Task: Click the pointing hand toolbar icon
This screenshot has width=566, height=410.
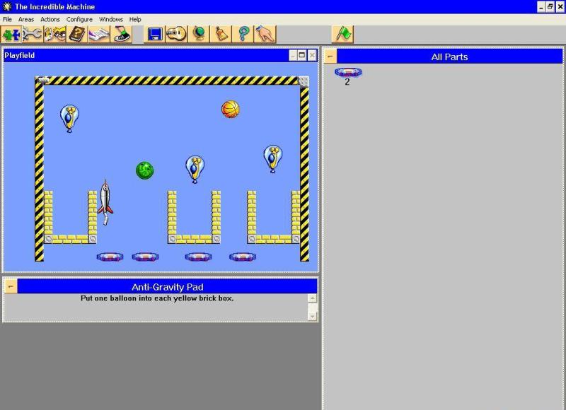Action: (265, 34)
